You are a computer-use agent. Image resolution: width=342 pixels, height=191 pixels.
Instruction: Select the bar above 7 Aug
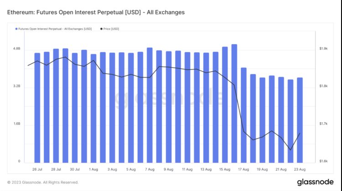150,105
